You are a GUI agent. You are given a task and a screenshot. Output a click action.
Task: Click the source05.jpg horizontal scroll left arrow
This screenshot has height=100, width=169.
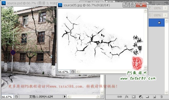pos(78,71)
